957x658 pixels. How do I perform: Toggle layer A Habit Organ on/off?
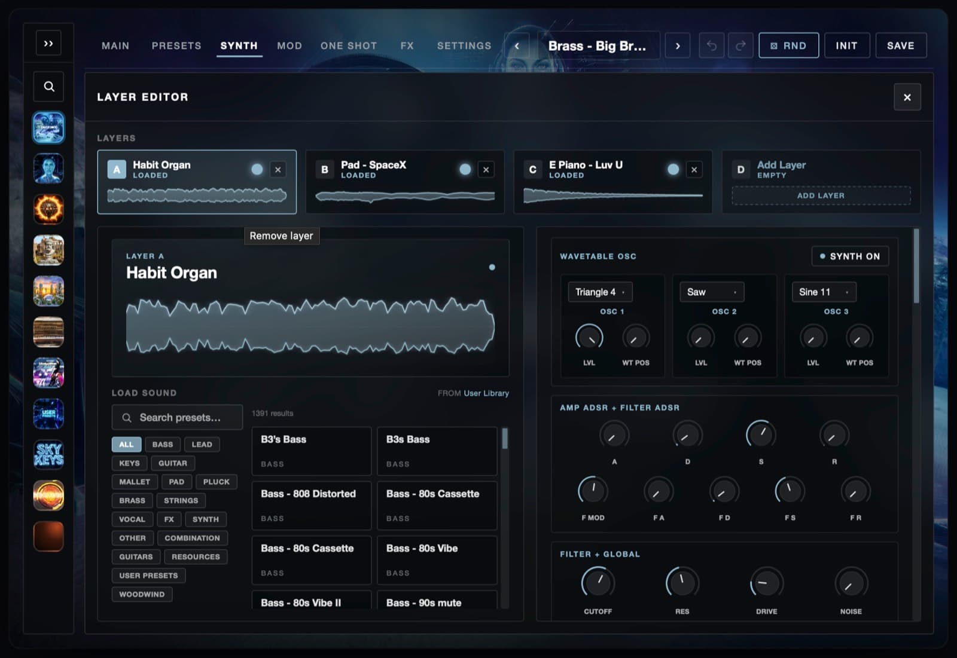click(257, 170)
